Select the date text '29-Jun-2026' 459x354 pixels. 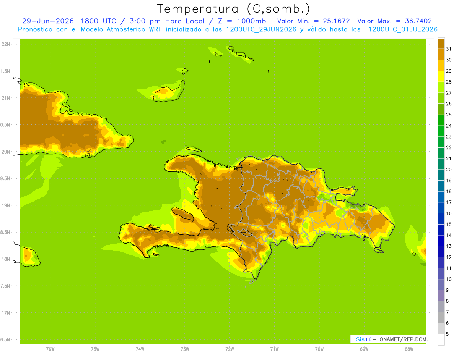[48, 21]
